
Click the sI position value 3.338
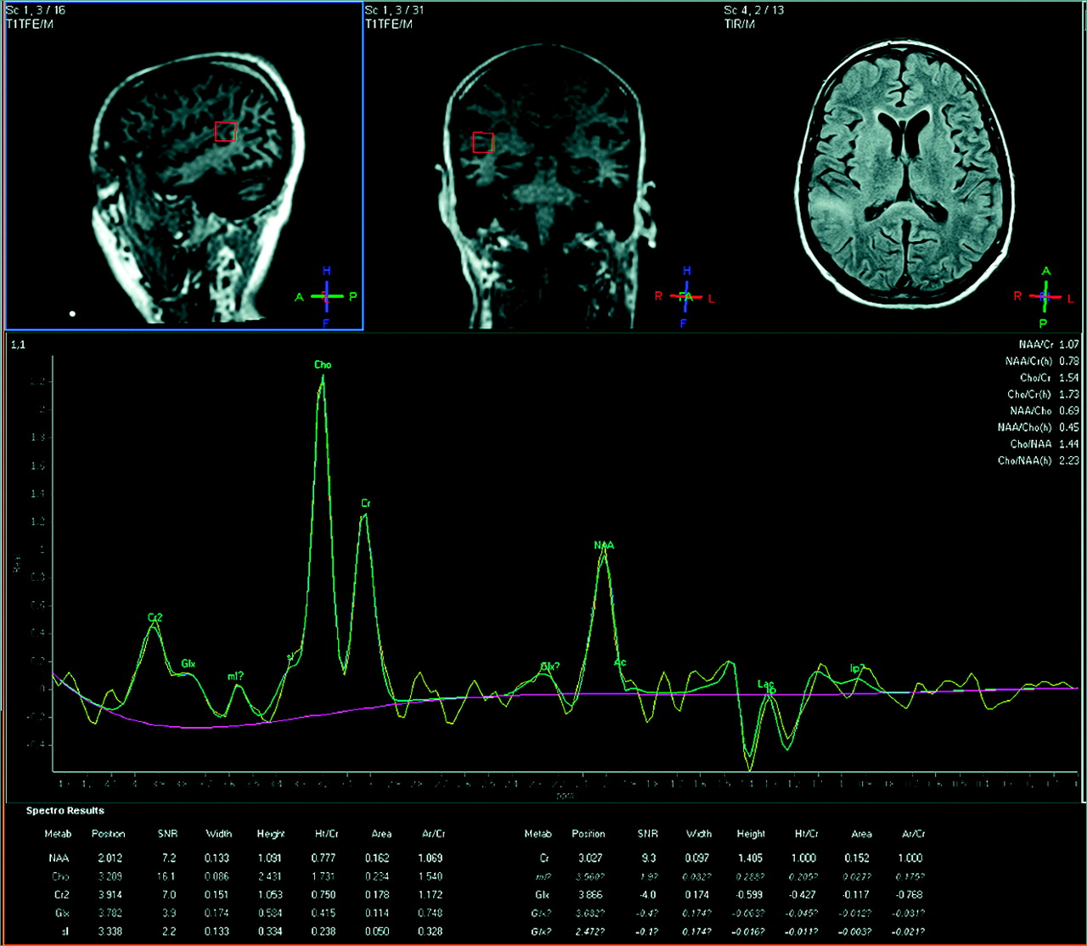coord(109,932)
